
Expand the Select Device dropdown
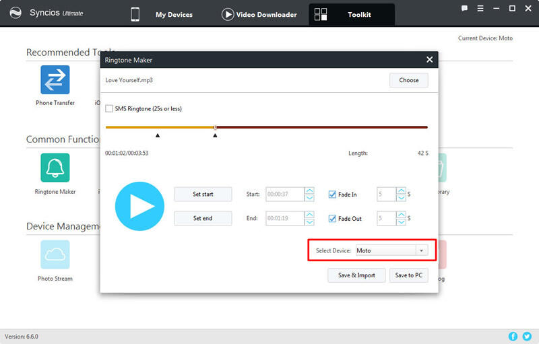(x=421, y=250)
